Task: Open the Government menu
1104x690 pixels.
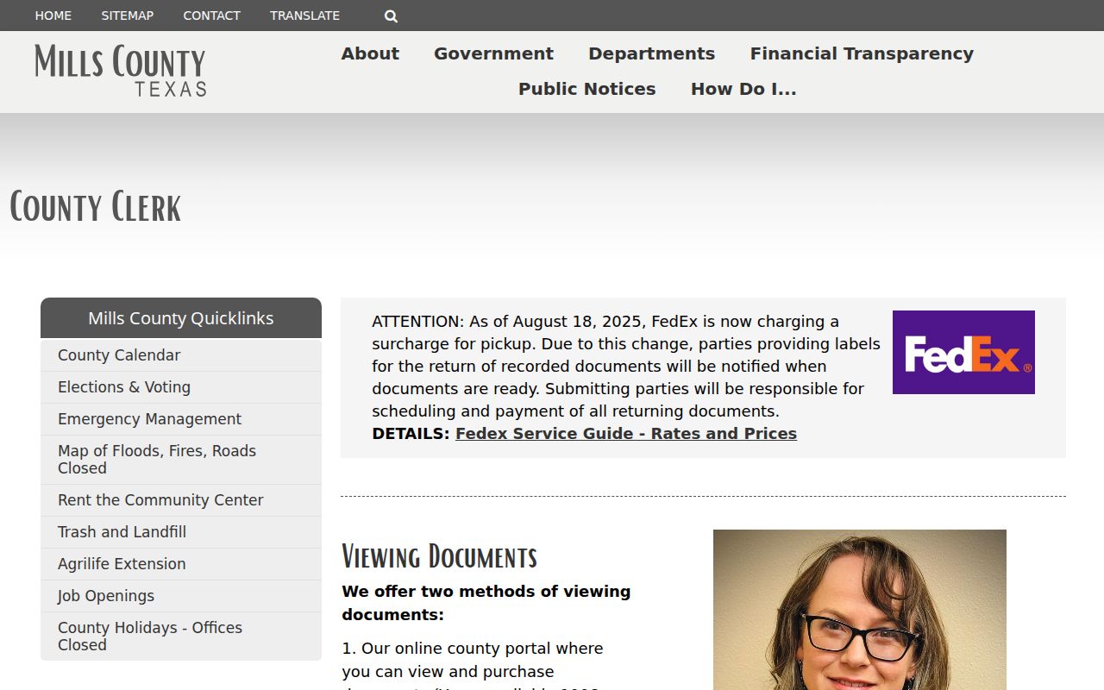Action: (x=493, y=53)
